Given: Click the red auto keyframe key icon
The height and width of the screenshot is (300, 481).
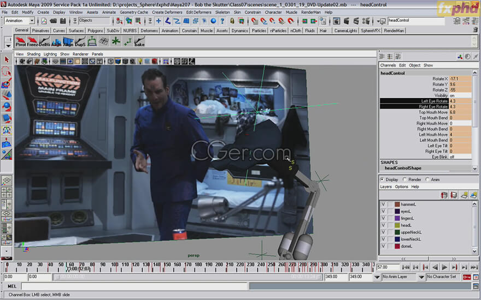Looking at the screenshot, I should coord(467,277).
